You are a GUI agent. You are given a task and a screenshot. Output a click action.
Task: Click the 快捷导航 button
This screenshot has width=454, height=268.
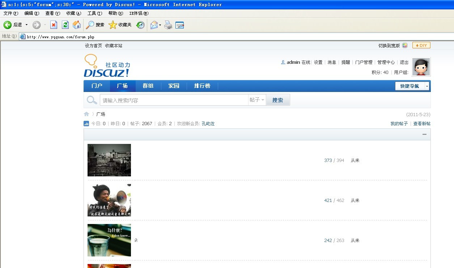click(410, 86)
